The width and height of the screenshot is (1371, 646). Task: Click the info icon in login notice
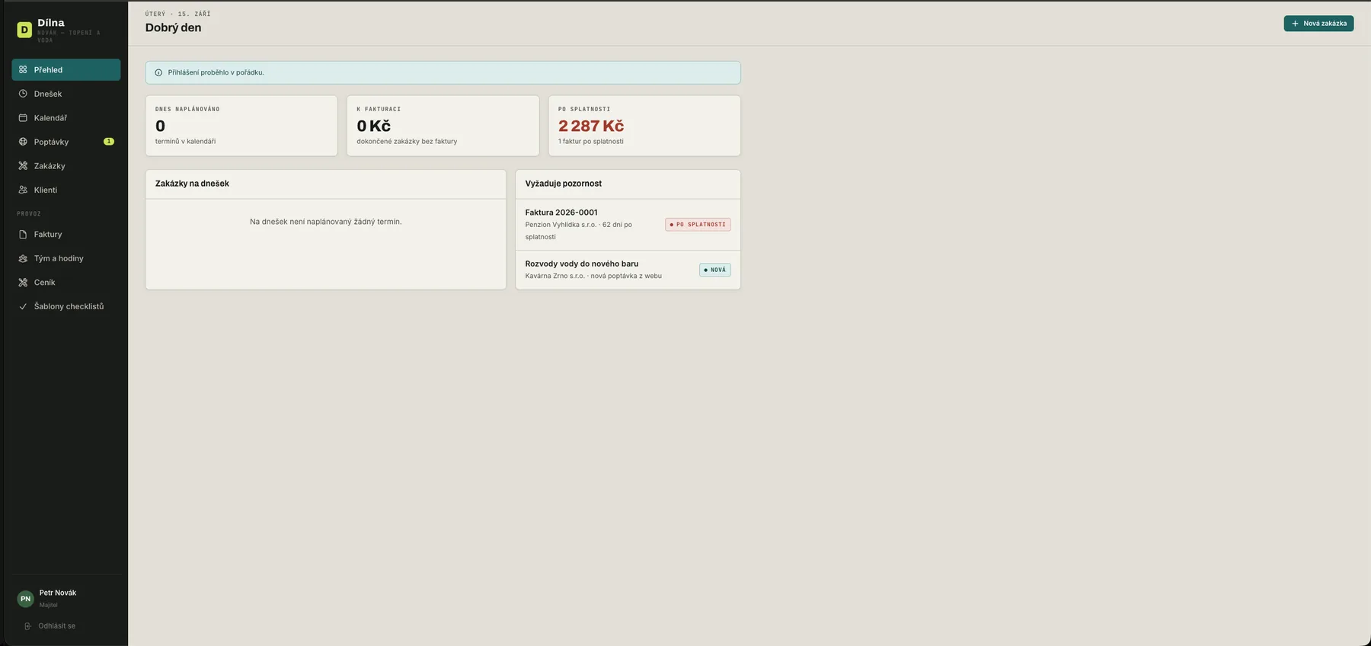click(x=158, y=72)
